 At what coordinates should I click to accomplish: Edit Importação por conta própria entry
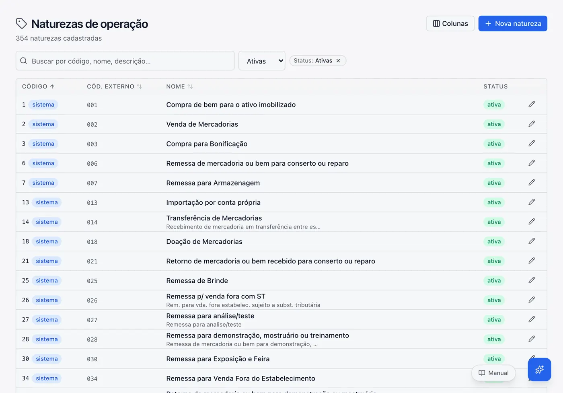tap(532, 202)
